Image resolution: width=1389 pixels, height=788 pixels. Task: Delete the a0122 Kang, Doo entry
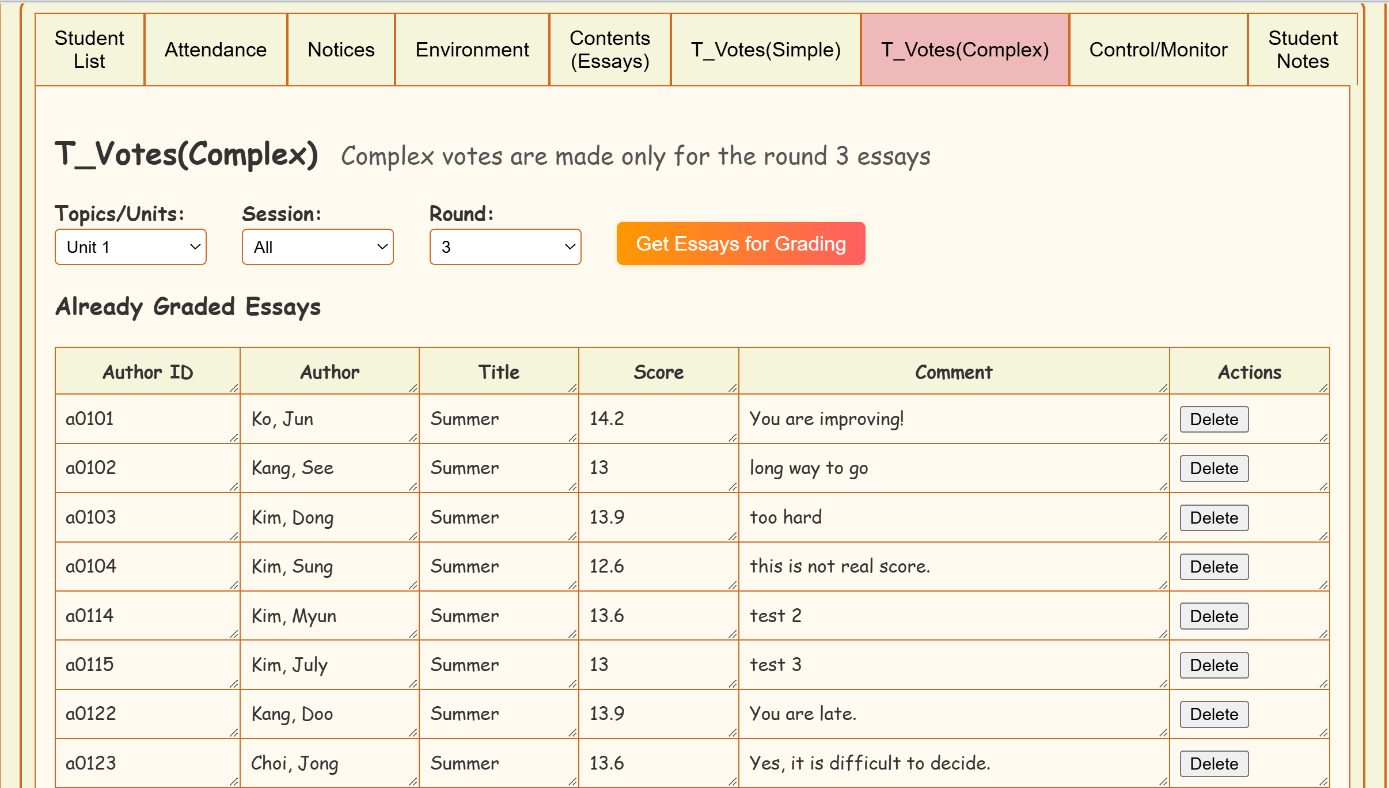[x=1214, y=714]
